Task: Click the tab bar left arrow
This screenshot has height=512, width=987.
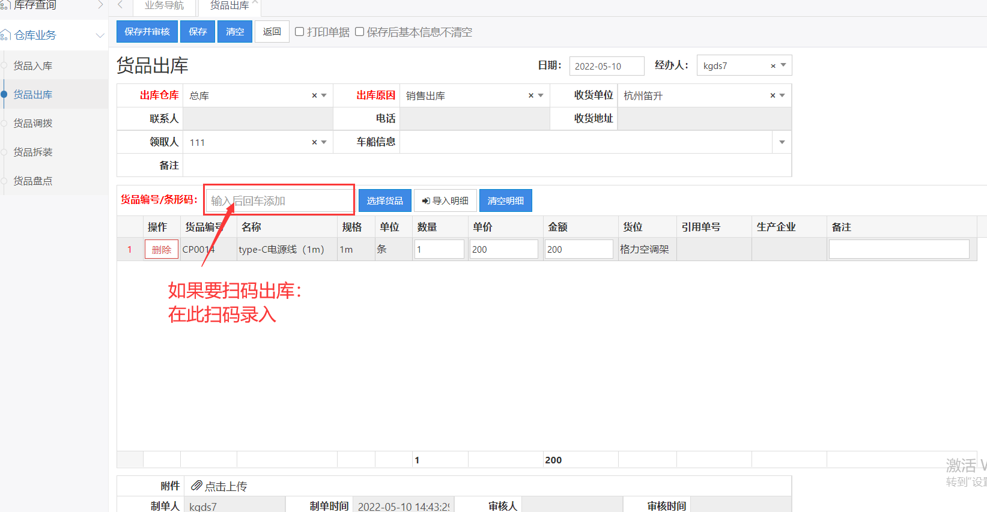Action: point(120,5)
